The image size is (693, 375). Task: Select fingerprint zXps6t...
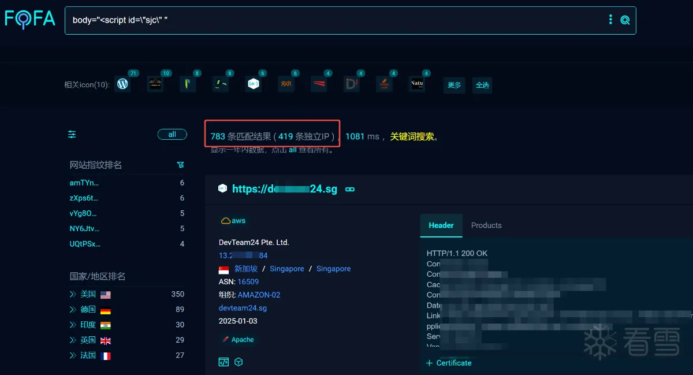coord(84,198)
